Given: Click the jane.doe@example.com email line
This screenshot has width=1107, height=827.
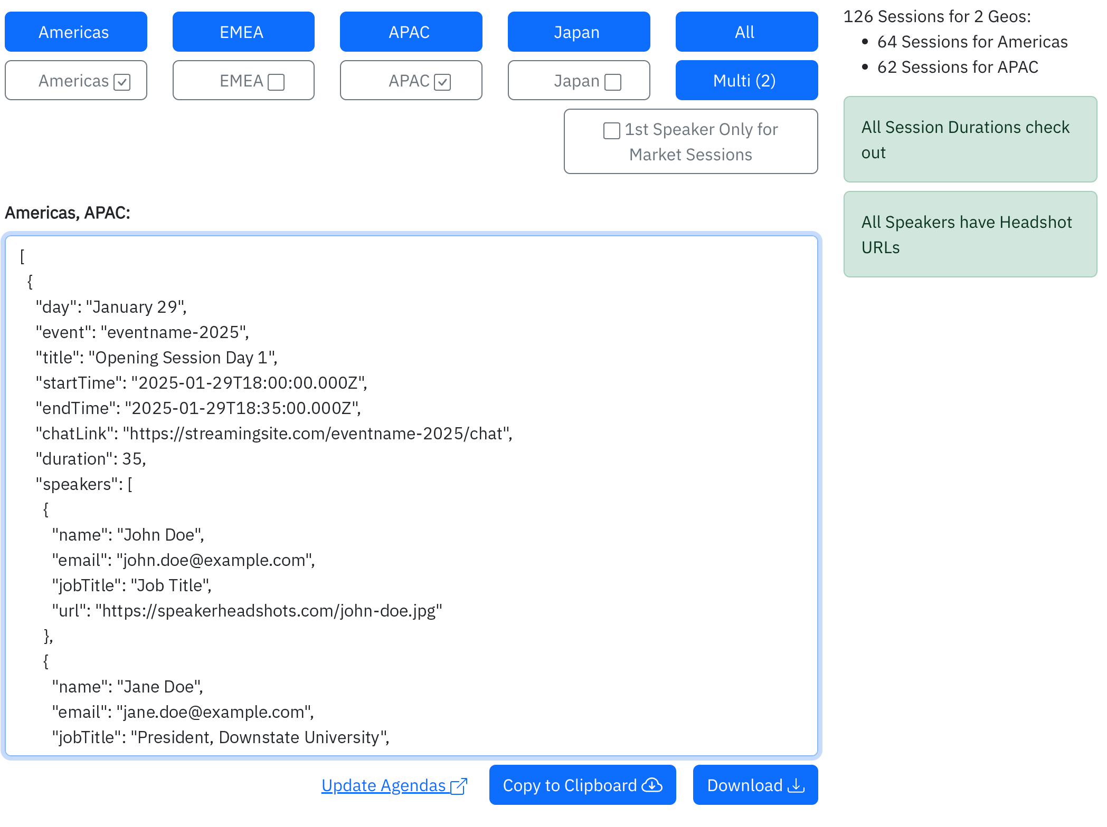Looking at the screenshot, I should 183,712.
